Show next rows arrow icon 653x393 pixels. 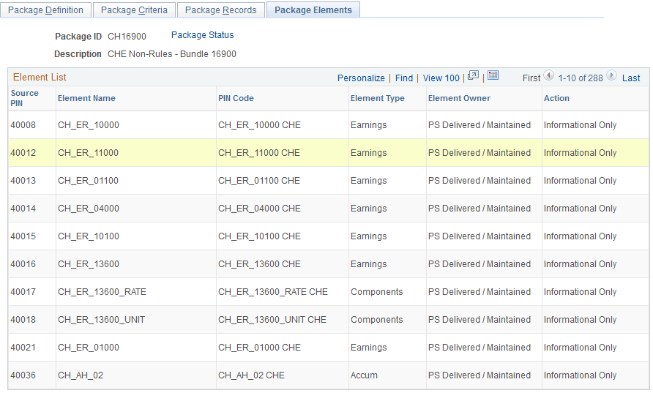(612, 76)
